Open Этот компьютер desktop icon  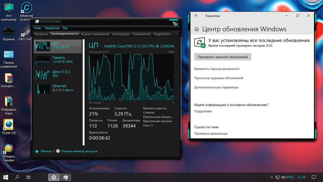tap(9, 12)
